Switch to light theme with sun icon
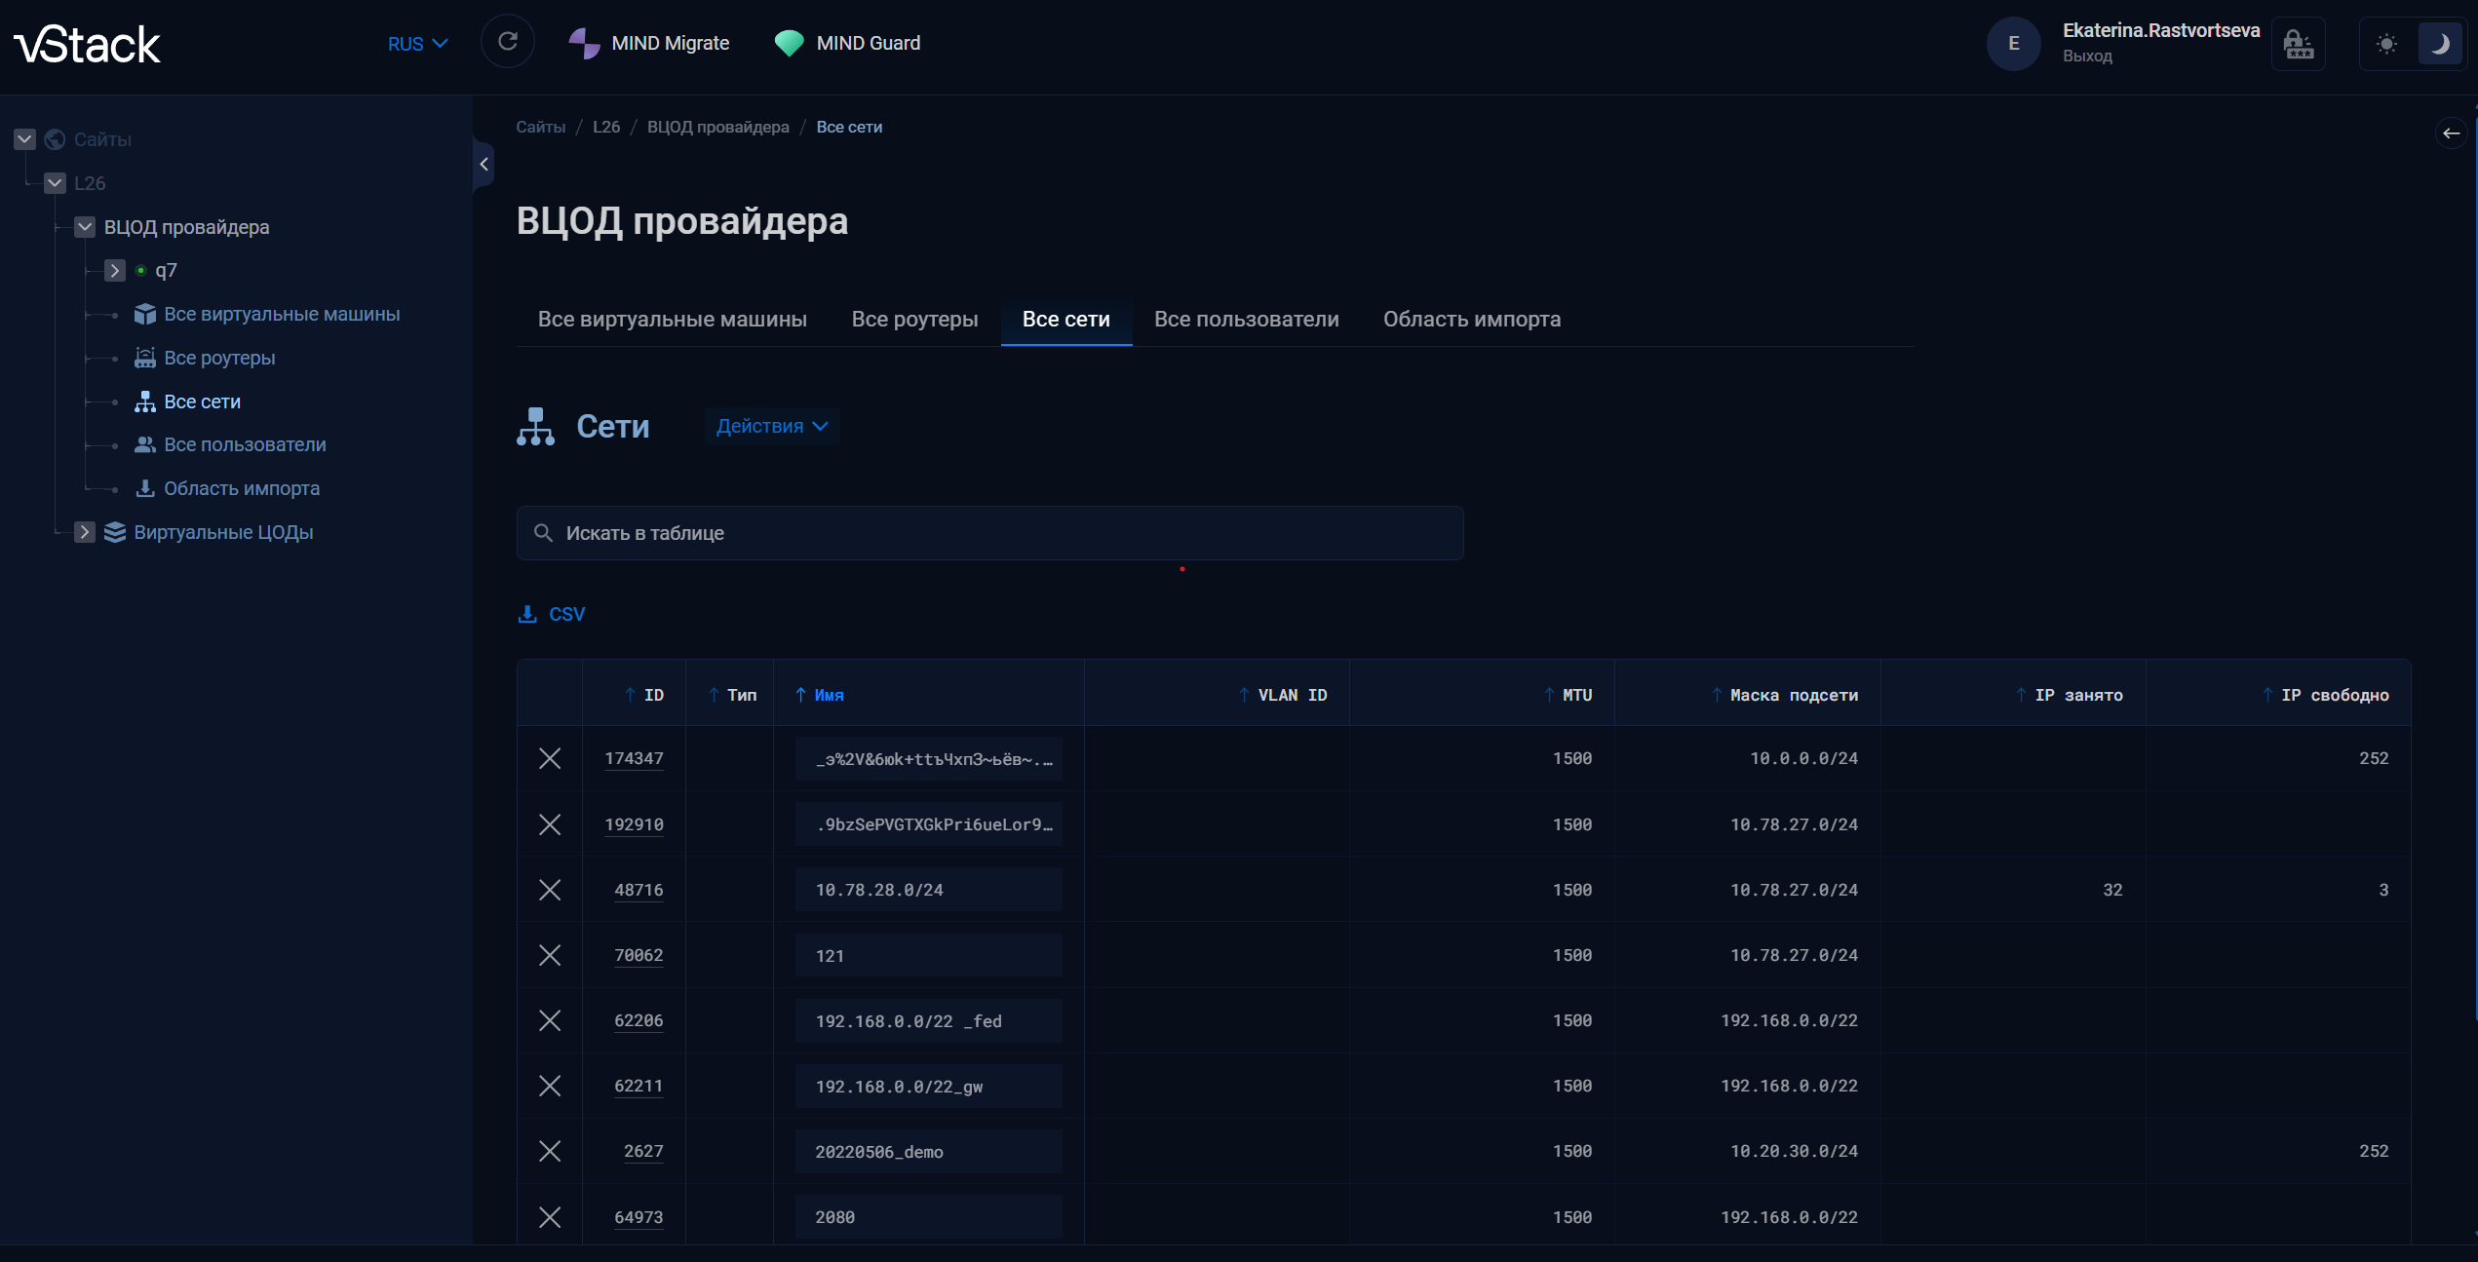Viewport: 2478px width, 1262px height. click(2385, 44)
